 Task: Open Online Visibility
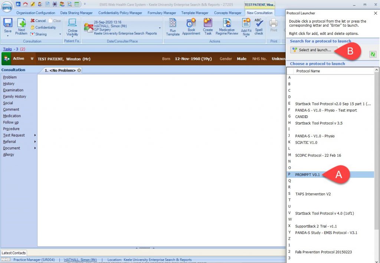(72, 27)
